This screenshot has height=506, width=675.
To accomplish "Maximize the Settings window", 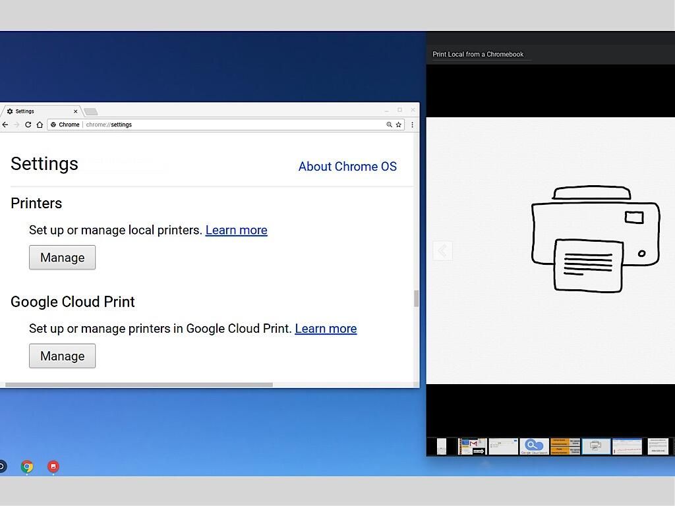I will (x=399, y=110).
